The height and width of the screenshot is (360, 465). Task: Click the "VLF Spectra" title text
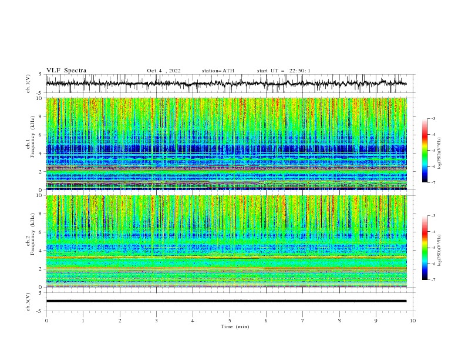[x=66, y=71]
